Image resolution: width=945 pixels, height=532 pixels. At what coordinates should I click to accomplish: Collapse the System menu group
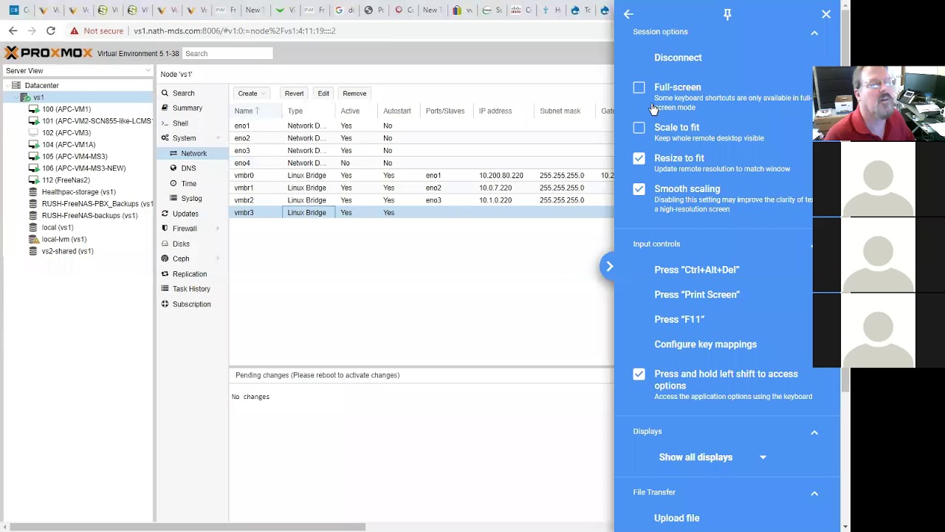(x=218, y=138)
